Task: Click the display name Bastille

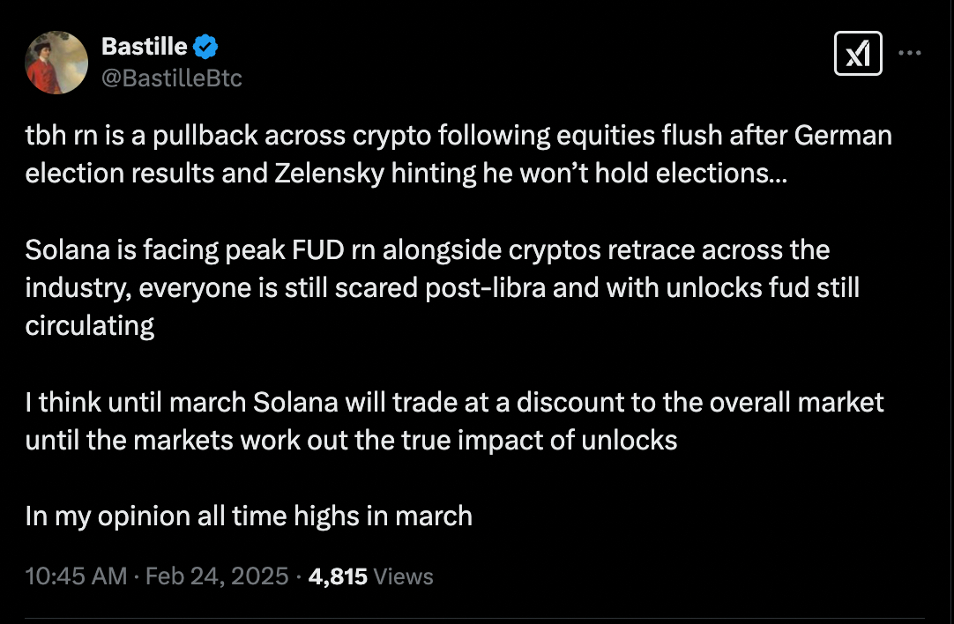Action: pyautogui.click(x=145, y=47)
